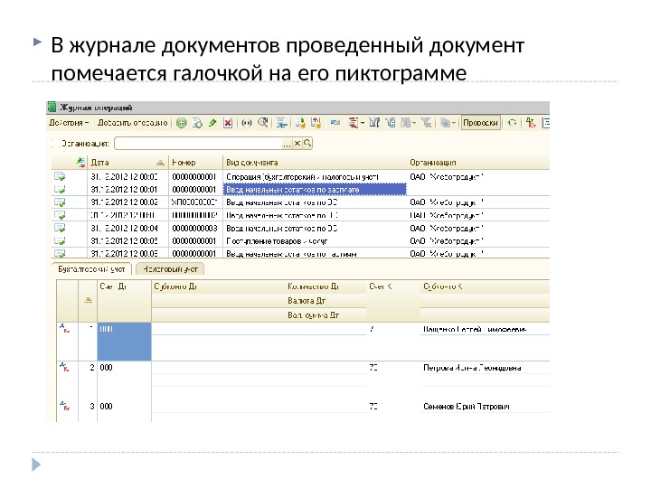Click the unpost document icon
Image resolution: width=651 pixels, height=488 pixels.
tap(316, 123)
